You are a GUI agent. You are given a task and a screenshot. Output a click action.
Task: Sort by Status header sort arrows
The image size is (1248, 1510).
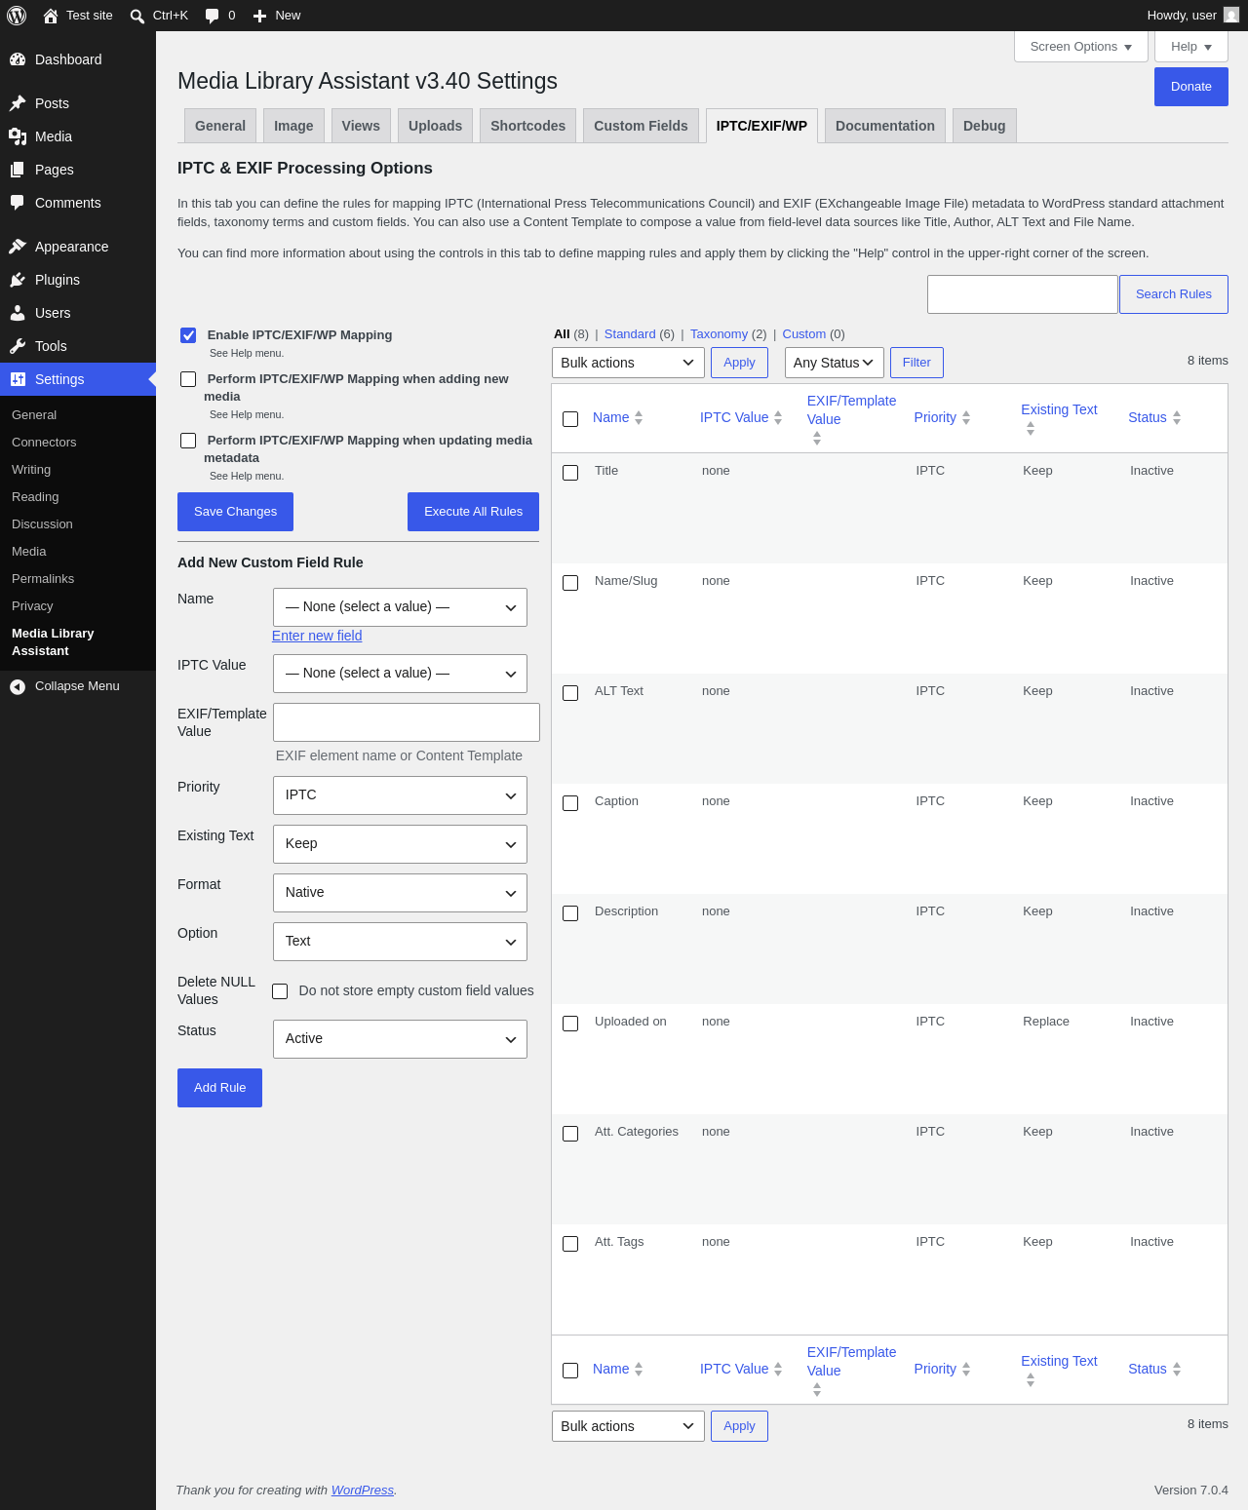pos(1177,417)
